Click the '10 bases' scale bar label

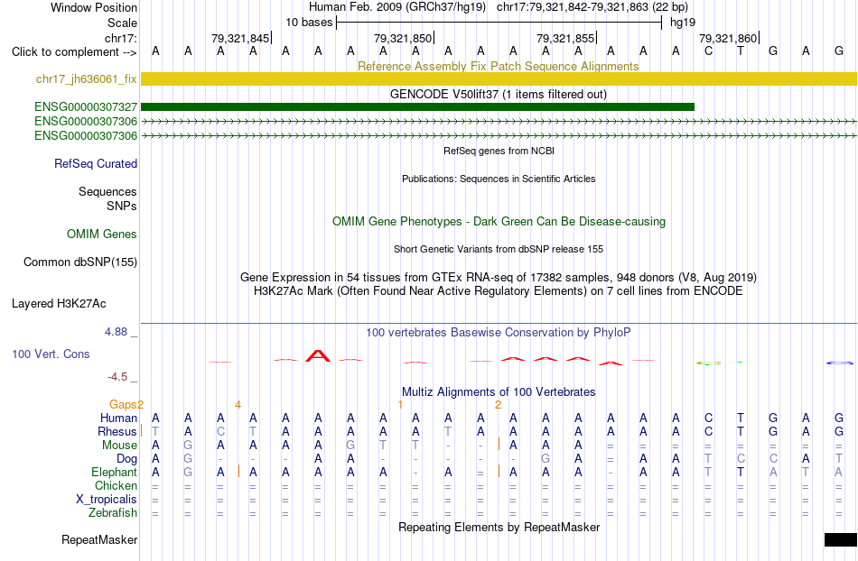click(309, 23)
